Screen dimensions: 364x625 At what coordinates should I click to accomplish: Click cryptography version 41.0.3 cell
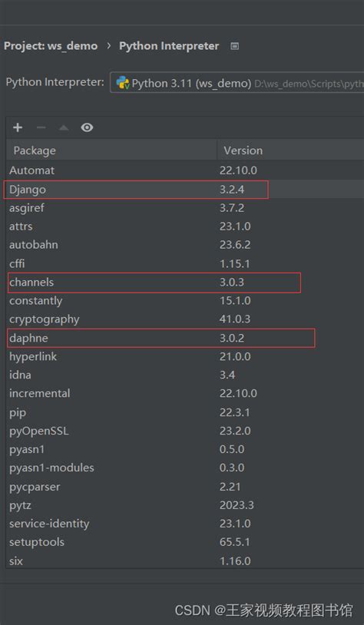pyautogui.click(x=235, y=319)
